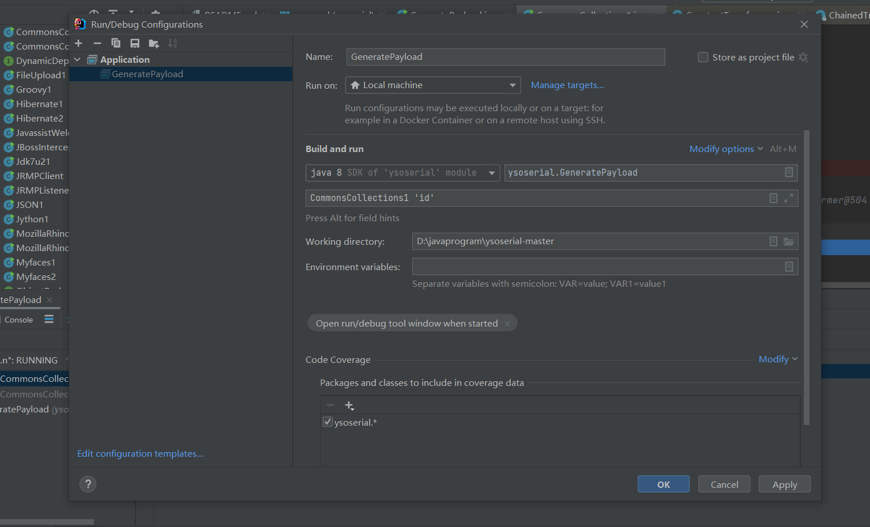Click the Console layout icon in run panel
This screenshot has height=527, width=870.
tap(49, 319)
